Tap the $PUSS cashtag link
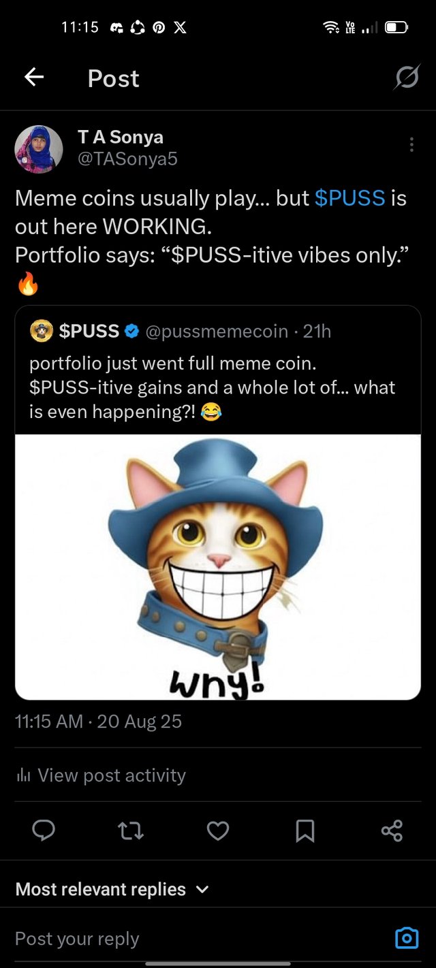Image resolution: width=436 pixels, height=968 pixels. pos(350,198)
